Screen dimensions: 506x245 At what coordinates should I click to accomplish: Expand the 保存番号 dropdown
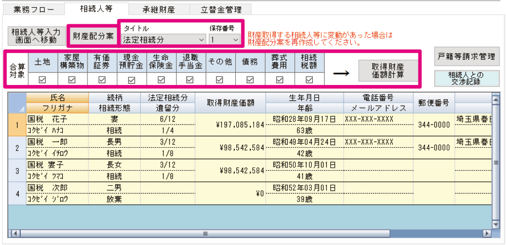coord(225,39)
